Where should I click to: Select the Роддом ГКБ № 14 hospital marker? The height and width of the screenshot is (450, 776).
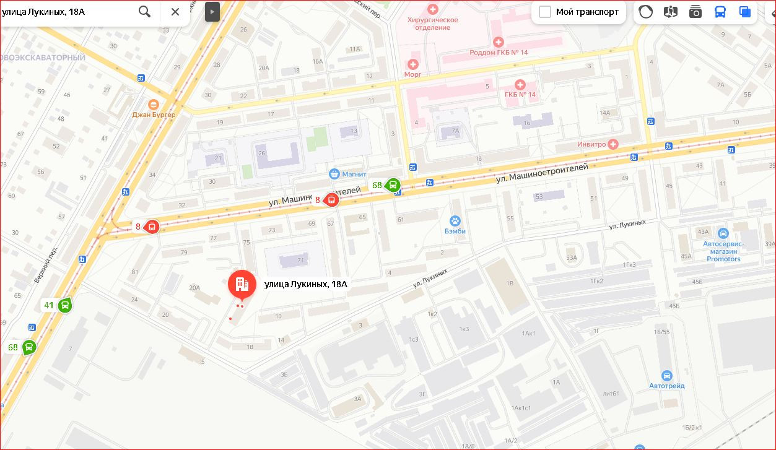click(499, 42)
